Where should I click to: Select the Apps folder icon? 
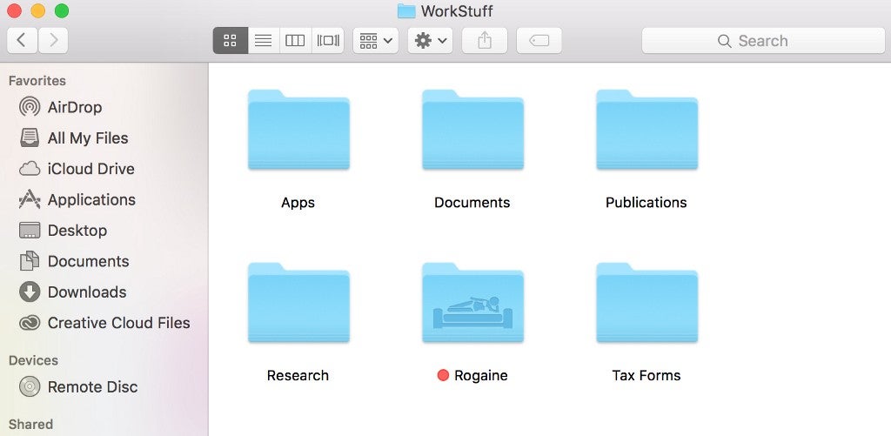point(298,131)
